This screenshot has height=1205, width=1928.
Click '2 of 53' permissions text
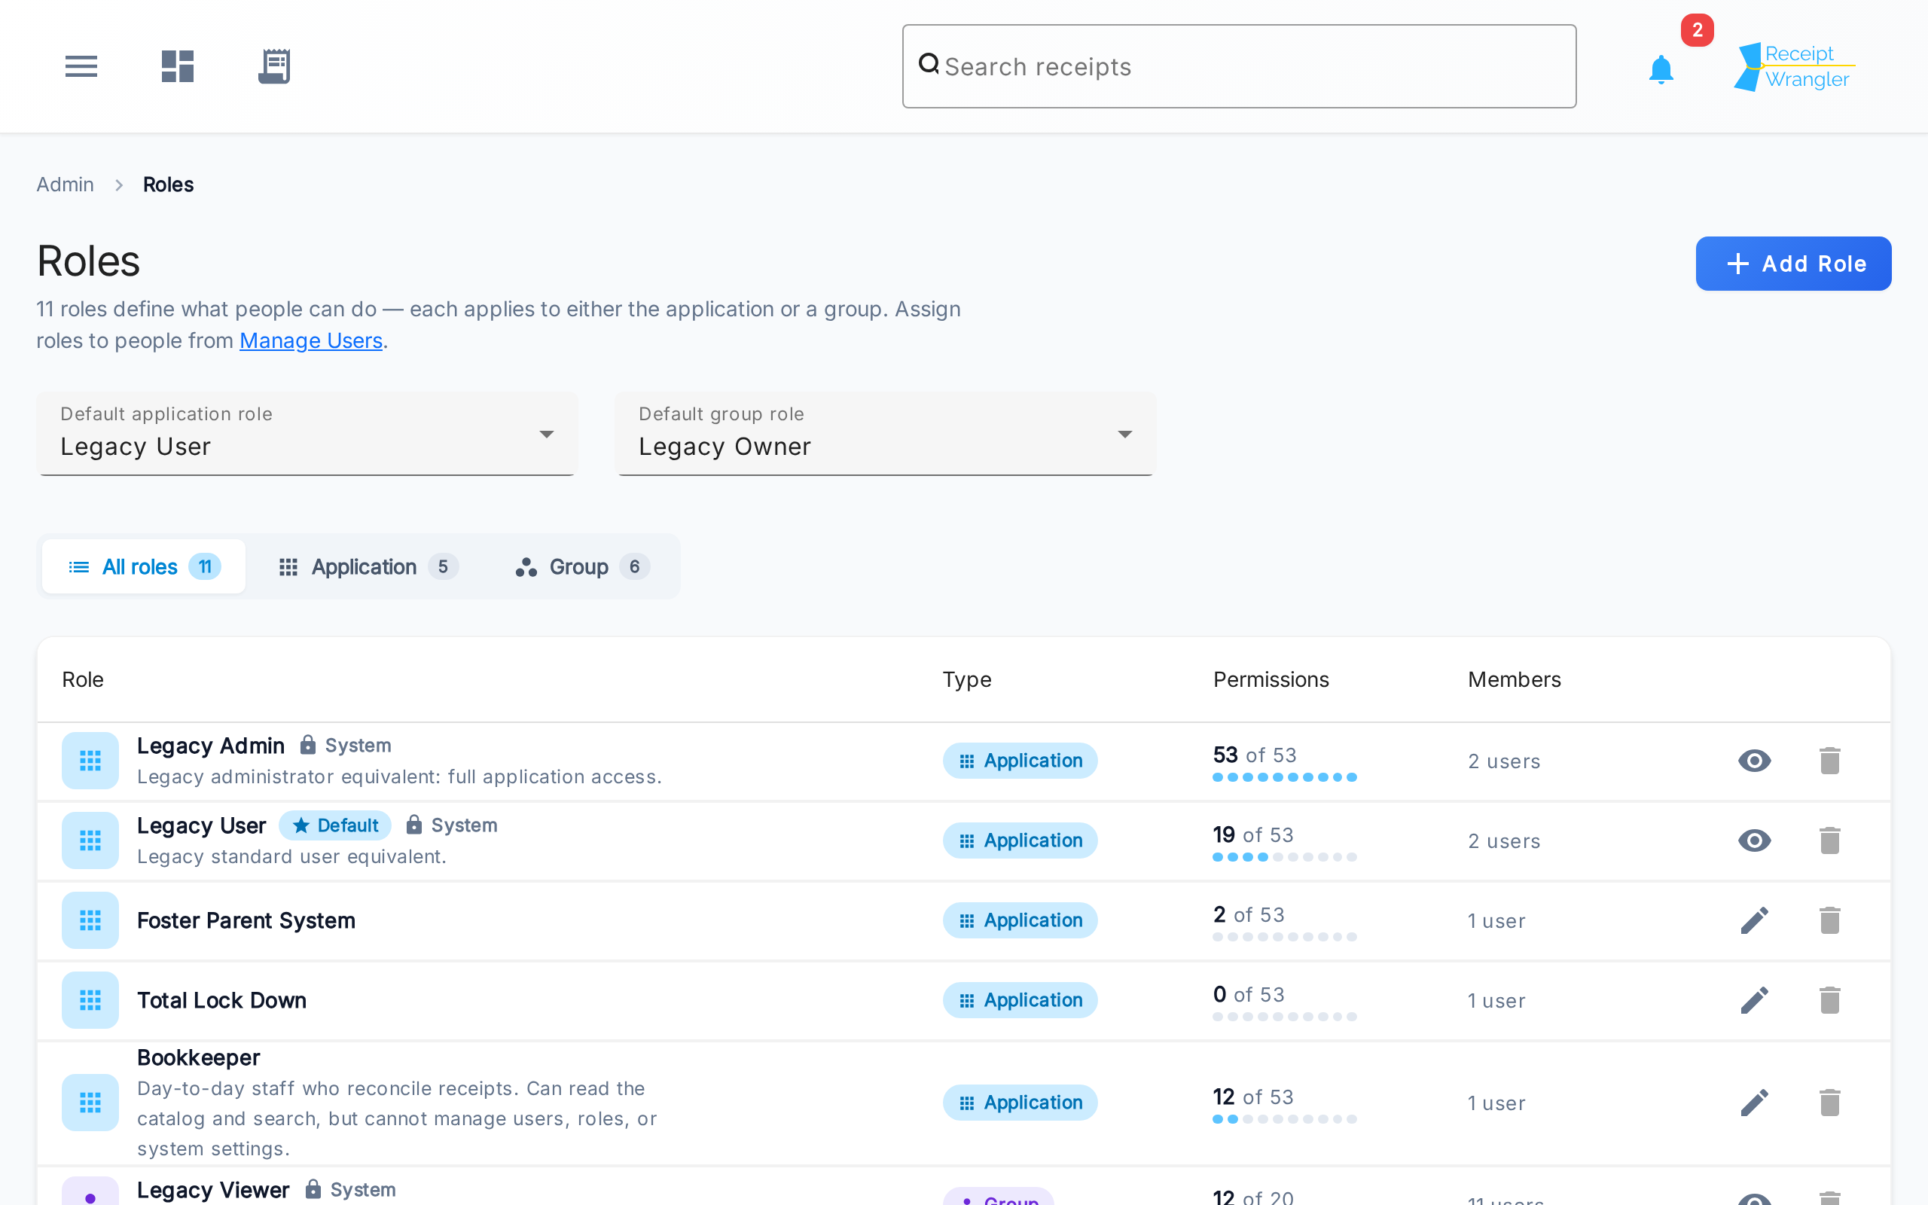pyautogui.click(x=1249, y=914)
